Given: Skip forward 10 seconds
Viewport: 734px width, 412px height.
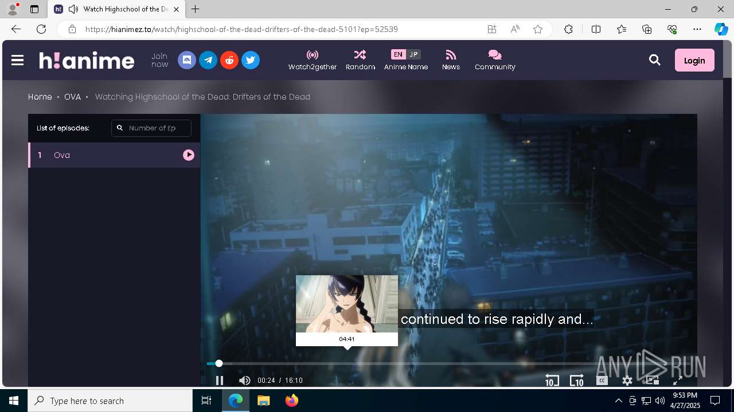Looking at the screenshot, I should pyautogui.click(x=576, y=381).
